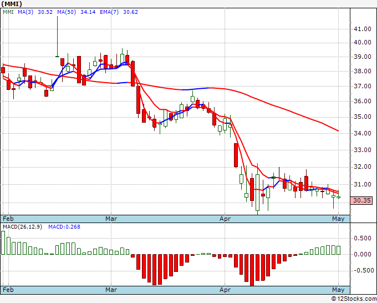
Task: Click the 38.00 price axis label
Action: coord(363,71)
